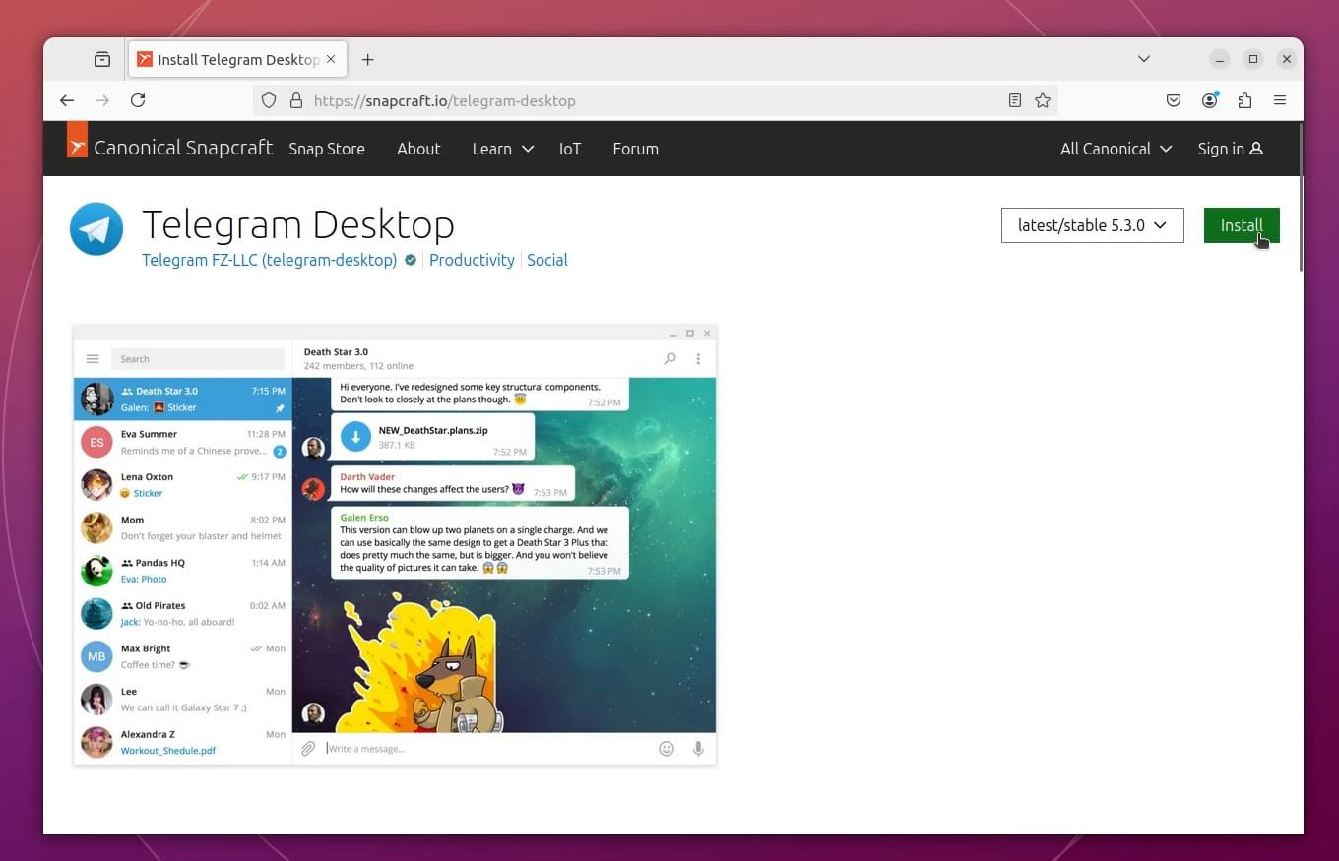Open tracking protection shield icon

(x=269, y=100)
